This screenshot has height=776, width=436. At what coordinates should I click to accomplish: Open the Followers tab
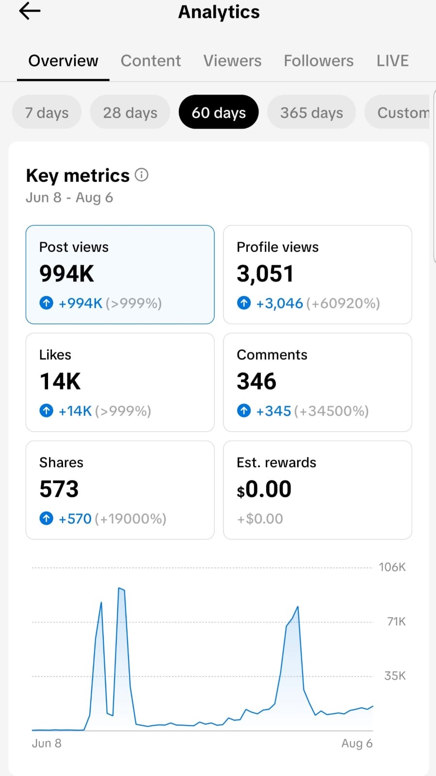[319, 61]
